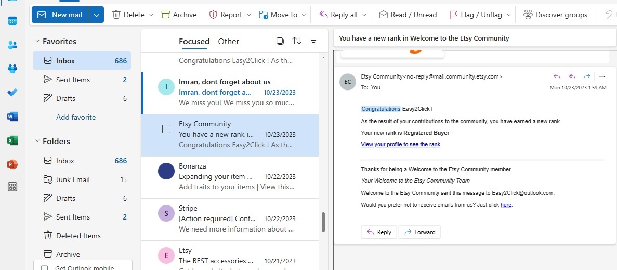The image size is (617, 270).
Task: Open the Bonanza email
Action: 230,177
